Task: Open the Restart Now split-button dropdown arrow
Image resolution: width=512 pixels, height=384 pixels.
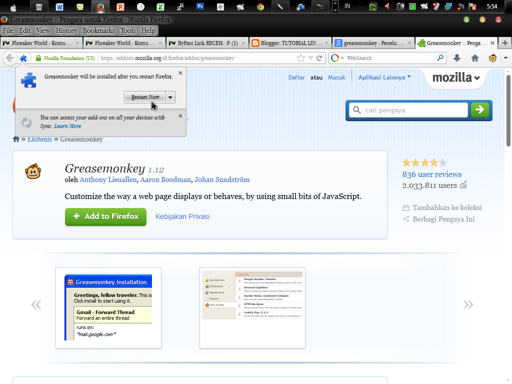Action: pyautogui.click(x=170, y=97)
